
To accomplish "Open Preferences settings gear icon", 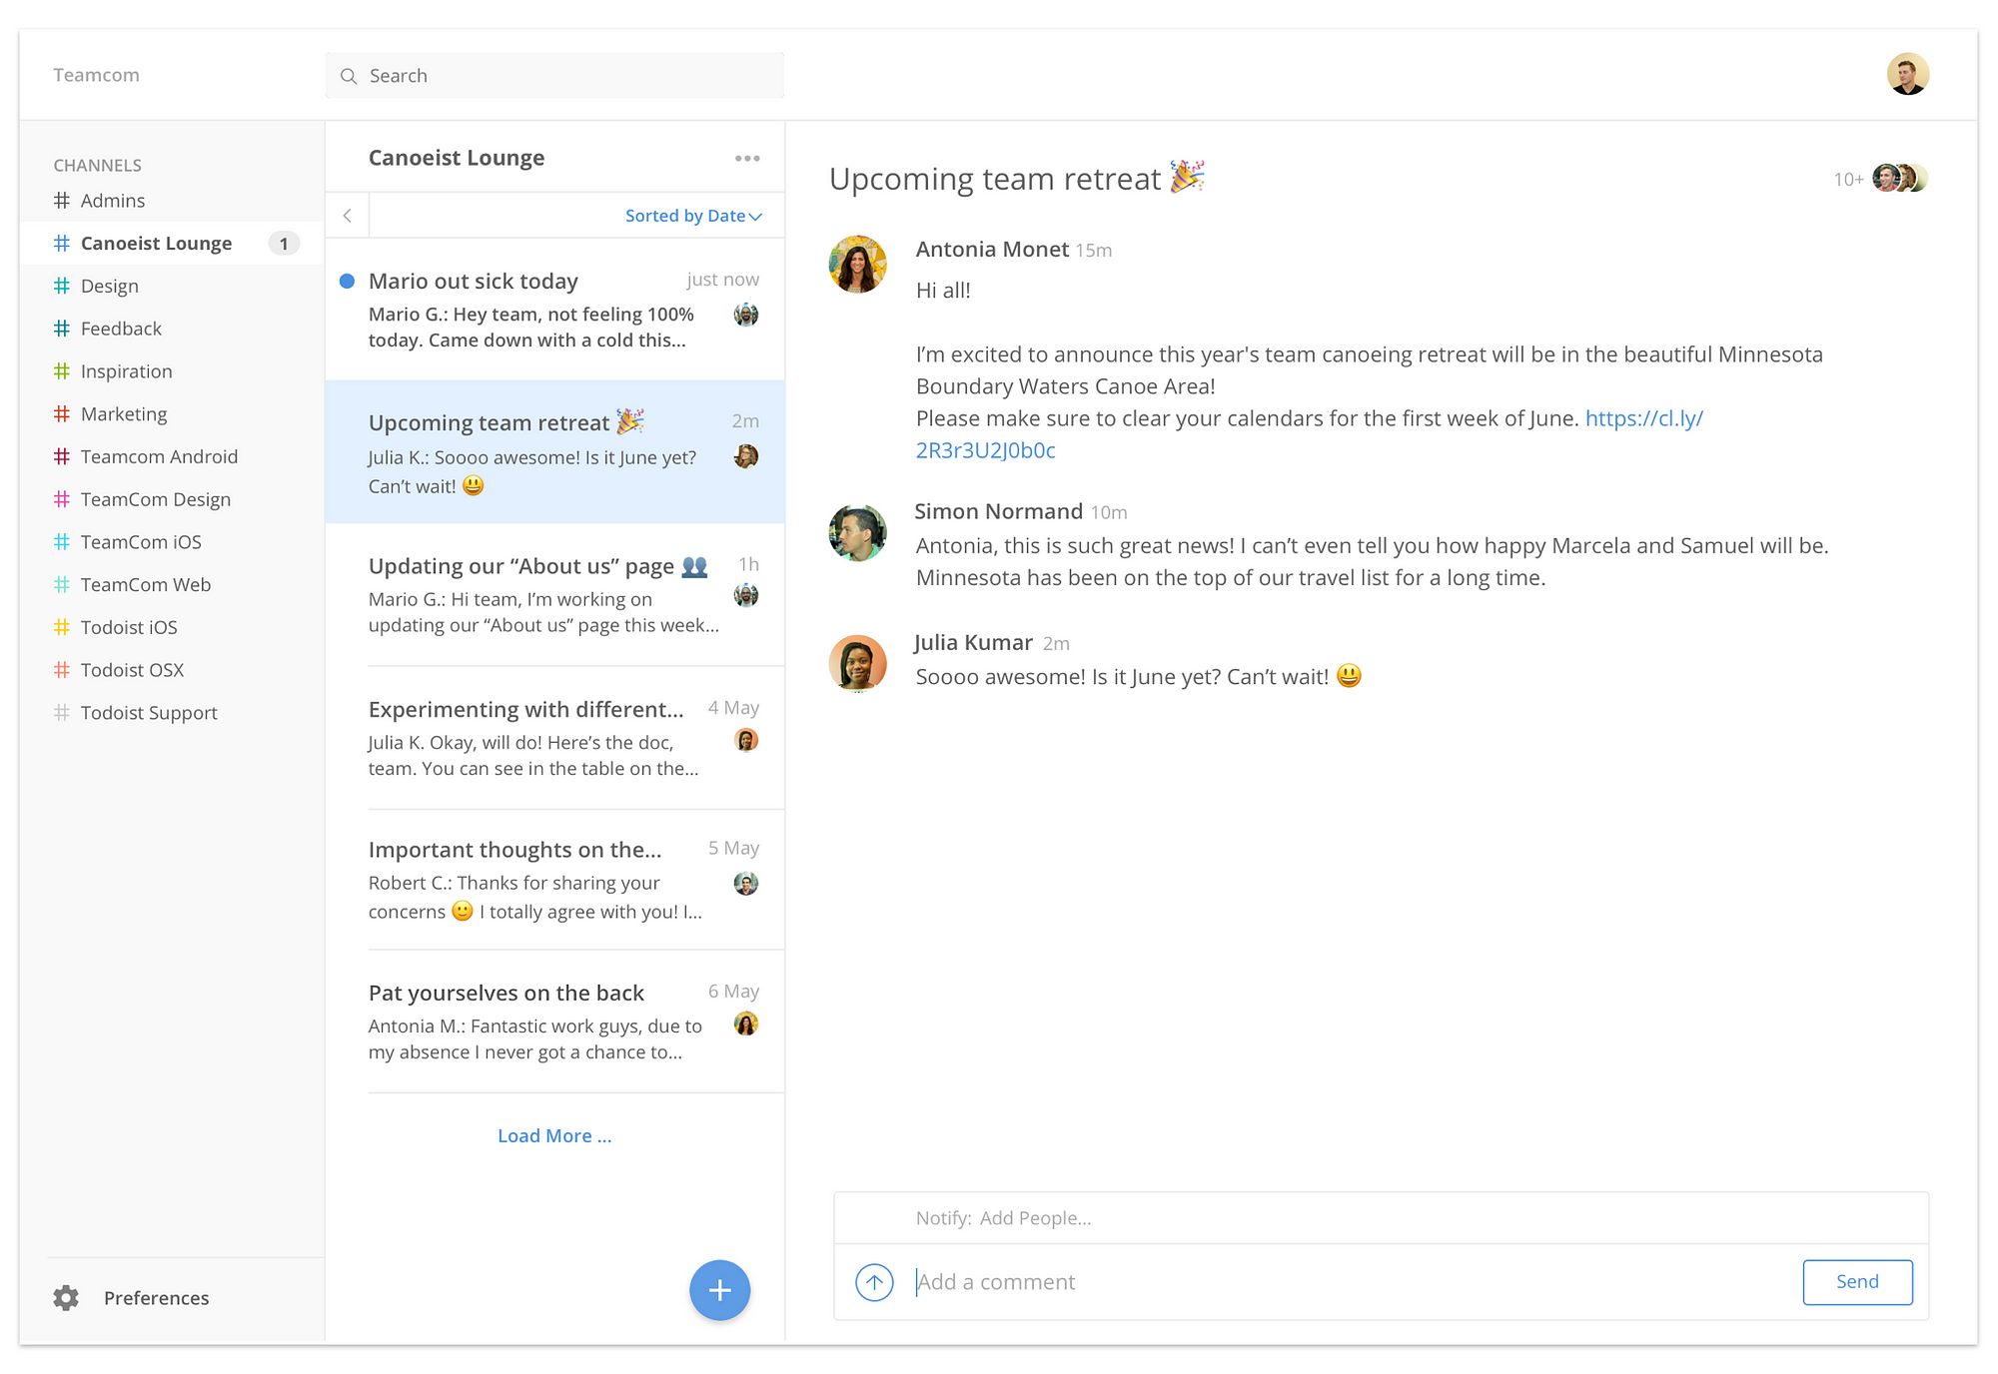I will pos(62,1298).
